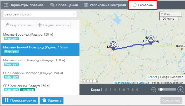
Task: Click the Удалить button
Action: tap(52, 100)
